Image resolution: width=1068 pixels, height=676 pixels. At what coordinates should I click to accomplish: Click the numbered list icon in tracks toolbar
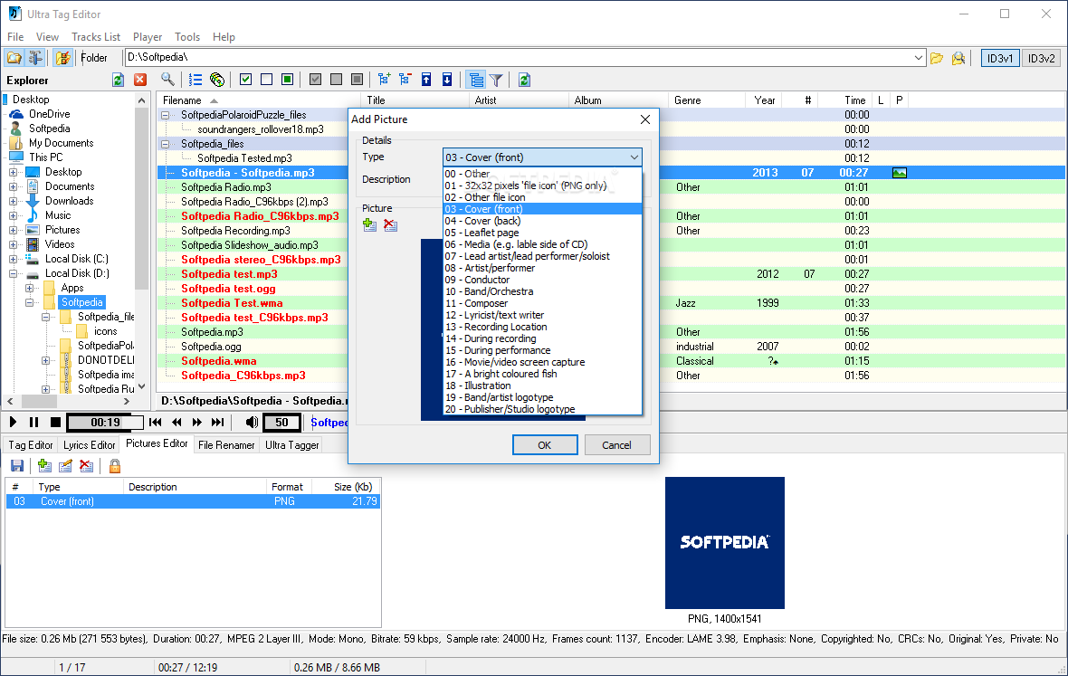tap(195, 80)
